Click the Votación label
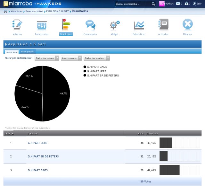Screen dimensions: 205x186 pyautogui.click(x=17, y=34)
